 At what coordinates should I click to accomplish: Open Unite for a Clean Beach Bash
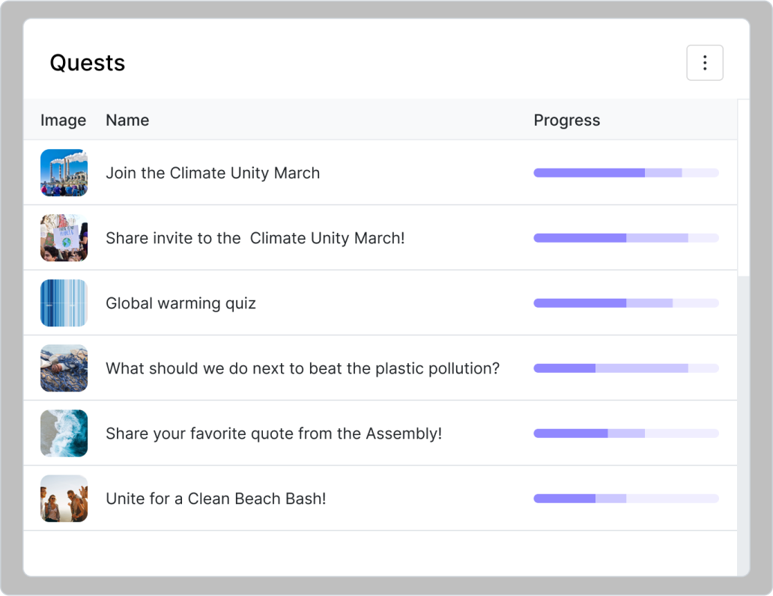click(216, 499)
